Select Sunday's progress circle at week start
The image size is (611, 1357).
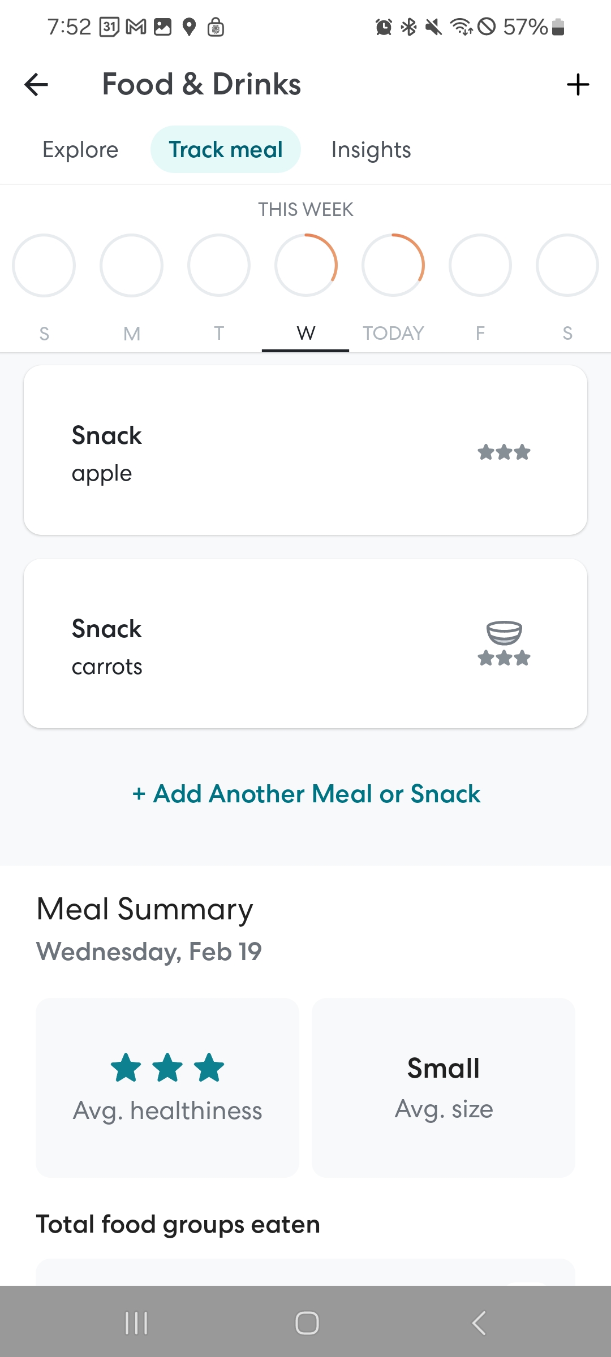tap(44, 265)
